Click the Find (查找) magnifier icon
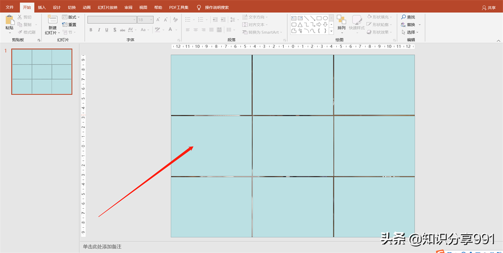The width and height of the screenshot is (503, 253). coord(403,17)
